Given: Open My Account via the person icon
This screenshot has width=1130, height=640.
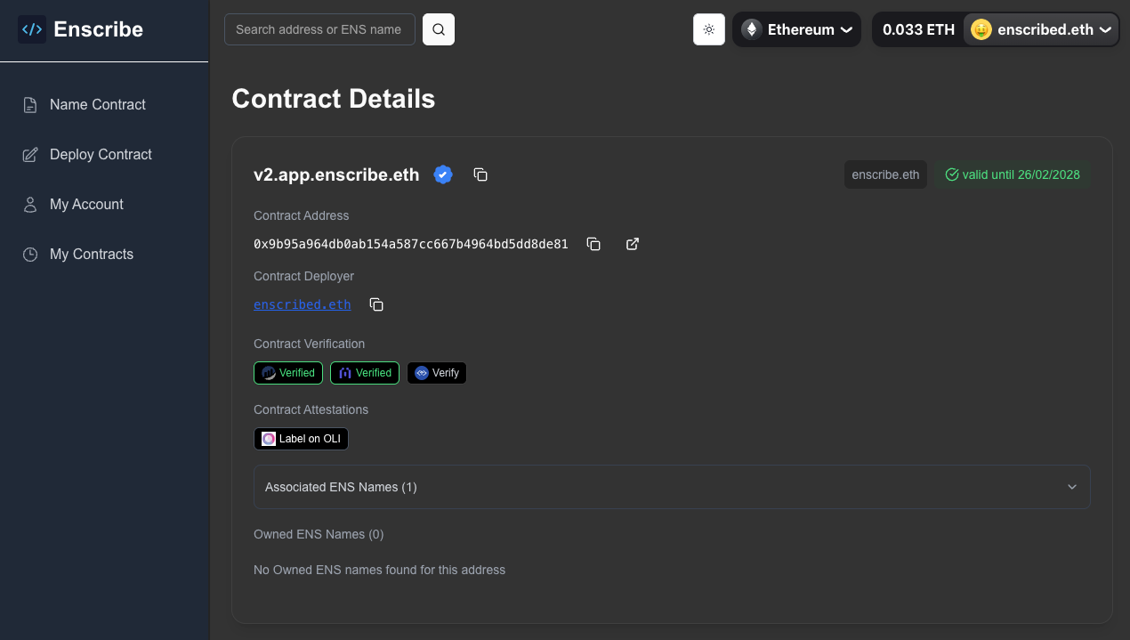Looking at the screenshot, I should click(x=29, y=204).
